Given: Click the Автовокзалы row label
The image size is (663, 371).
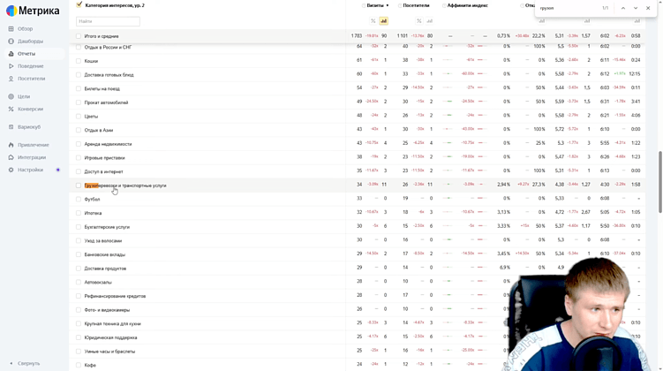Looking at the screenshot, I should (98, 282).
